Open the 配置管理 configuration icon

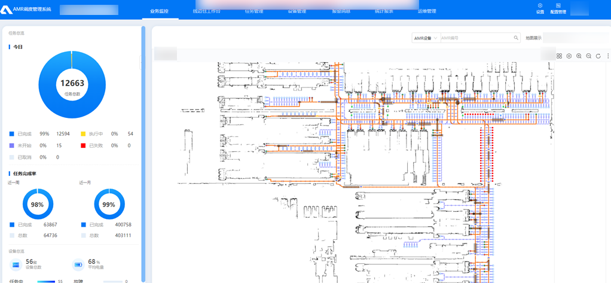(x=558, y=8)
